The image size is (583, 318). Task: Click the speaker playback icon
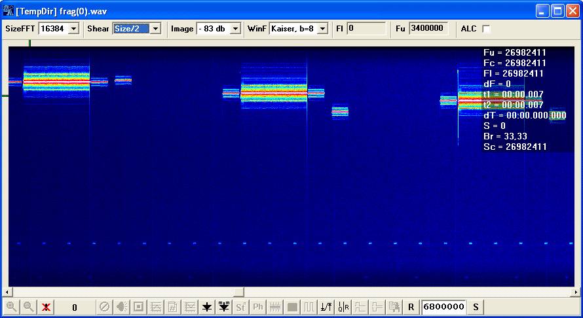click(122, 307)
